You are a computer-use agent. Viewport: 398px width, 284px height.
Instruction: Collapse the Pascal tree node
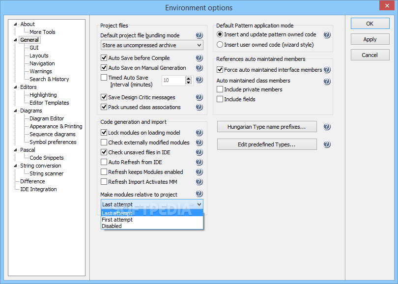pos(15,150)
